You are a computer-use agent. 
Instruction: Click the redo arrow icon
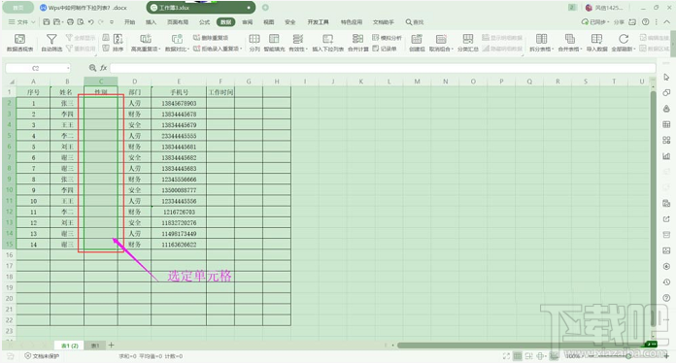[x=101, y=22]
